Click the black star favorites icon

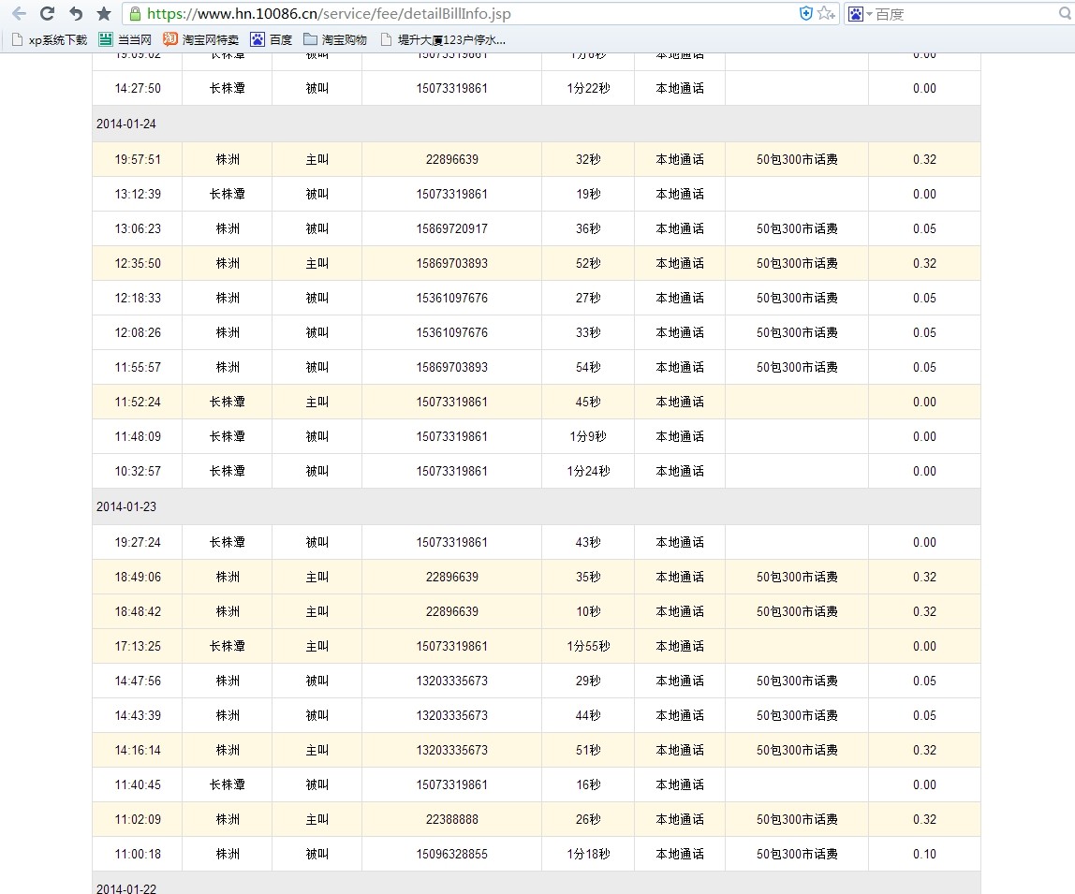(x=104, y=14)
